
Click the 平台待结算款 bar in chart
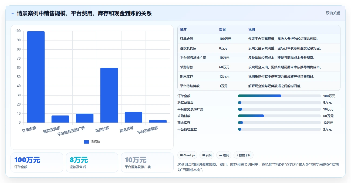coord(158,121)
